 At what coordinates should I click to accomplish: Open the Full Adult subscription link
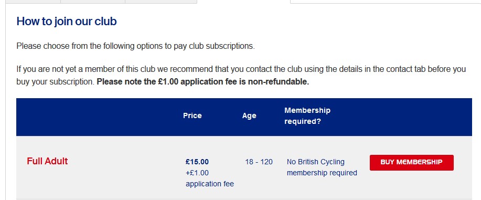[47, 161]
